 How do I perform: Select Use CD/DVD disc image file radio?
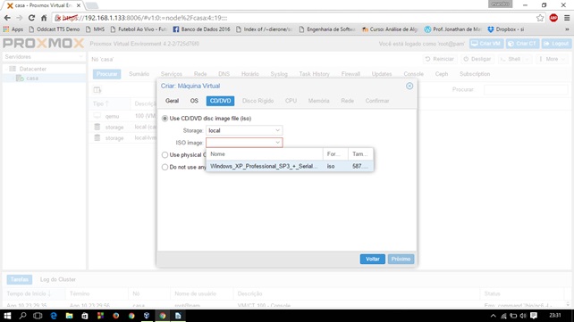[x=165, y=119]
